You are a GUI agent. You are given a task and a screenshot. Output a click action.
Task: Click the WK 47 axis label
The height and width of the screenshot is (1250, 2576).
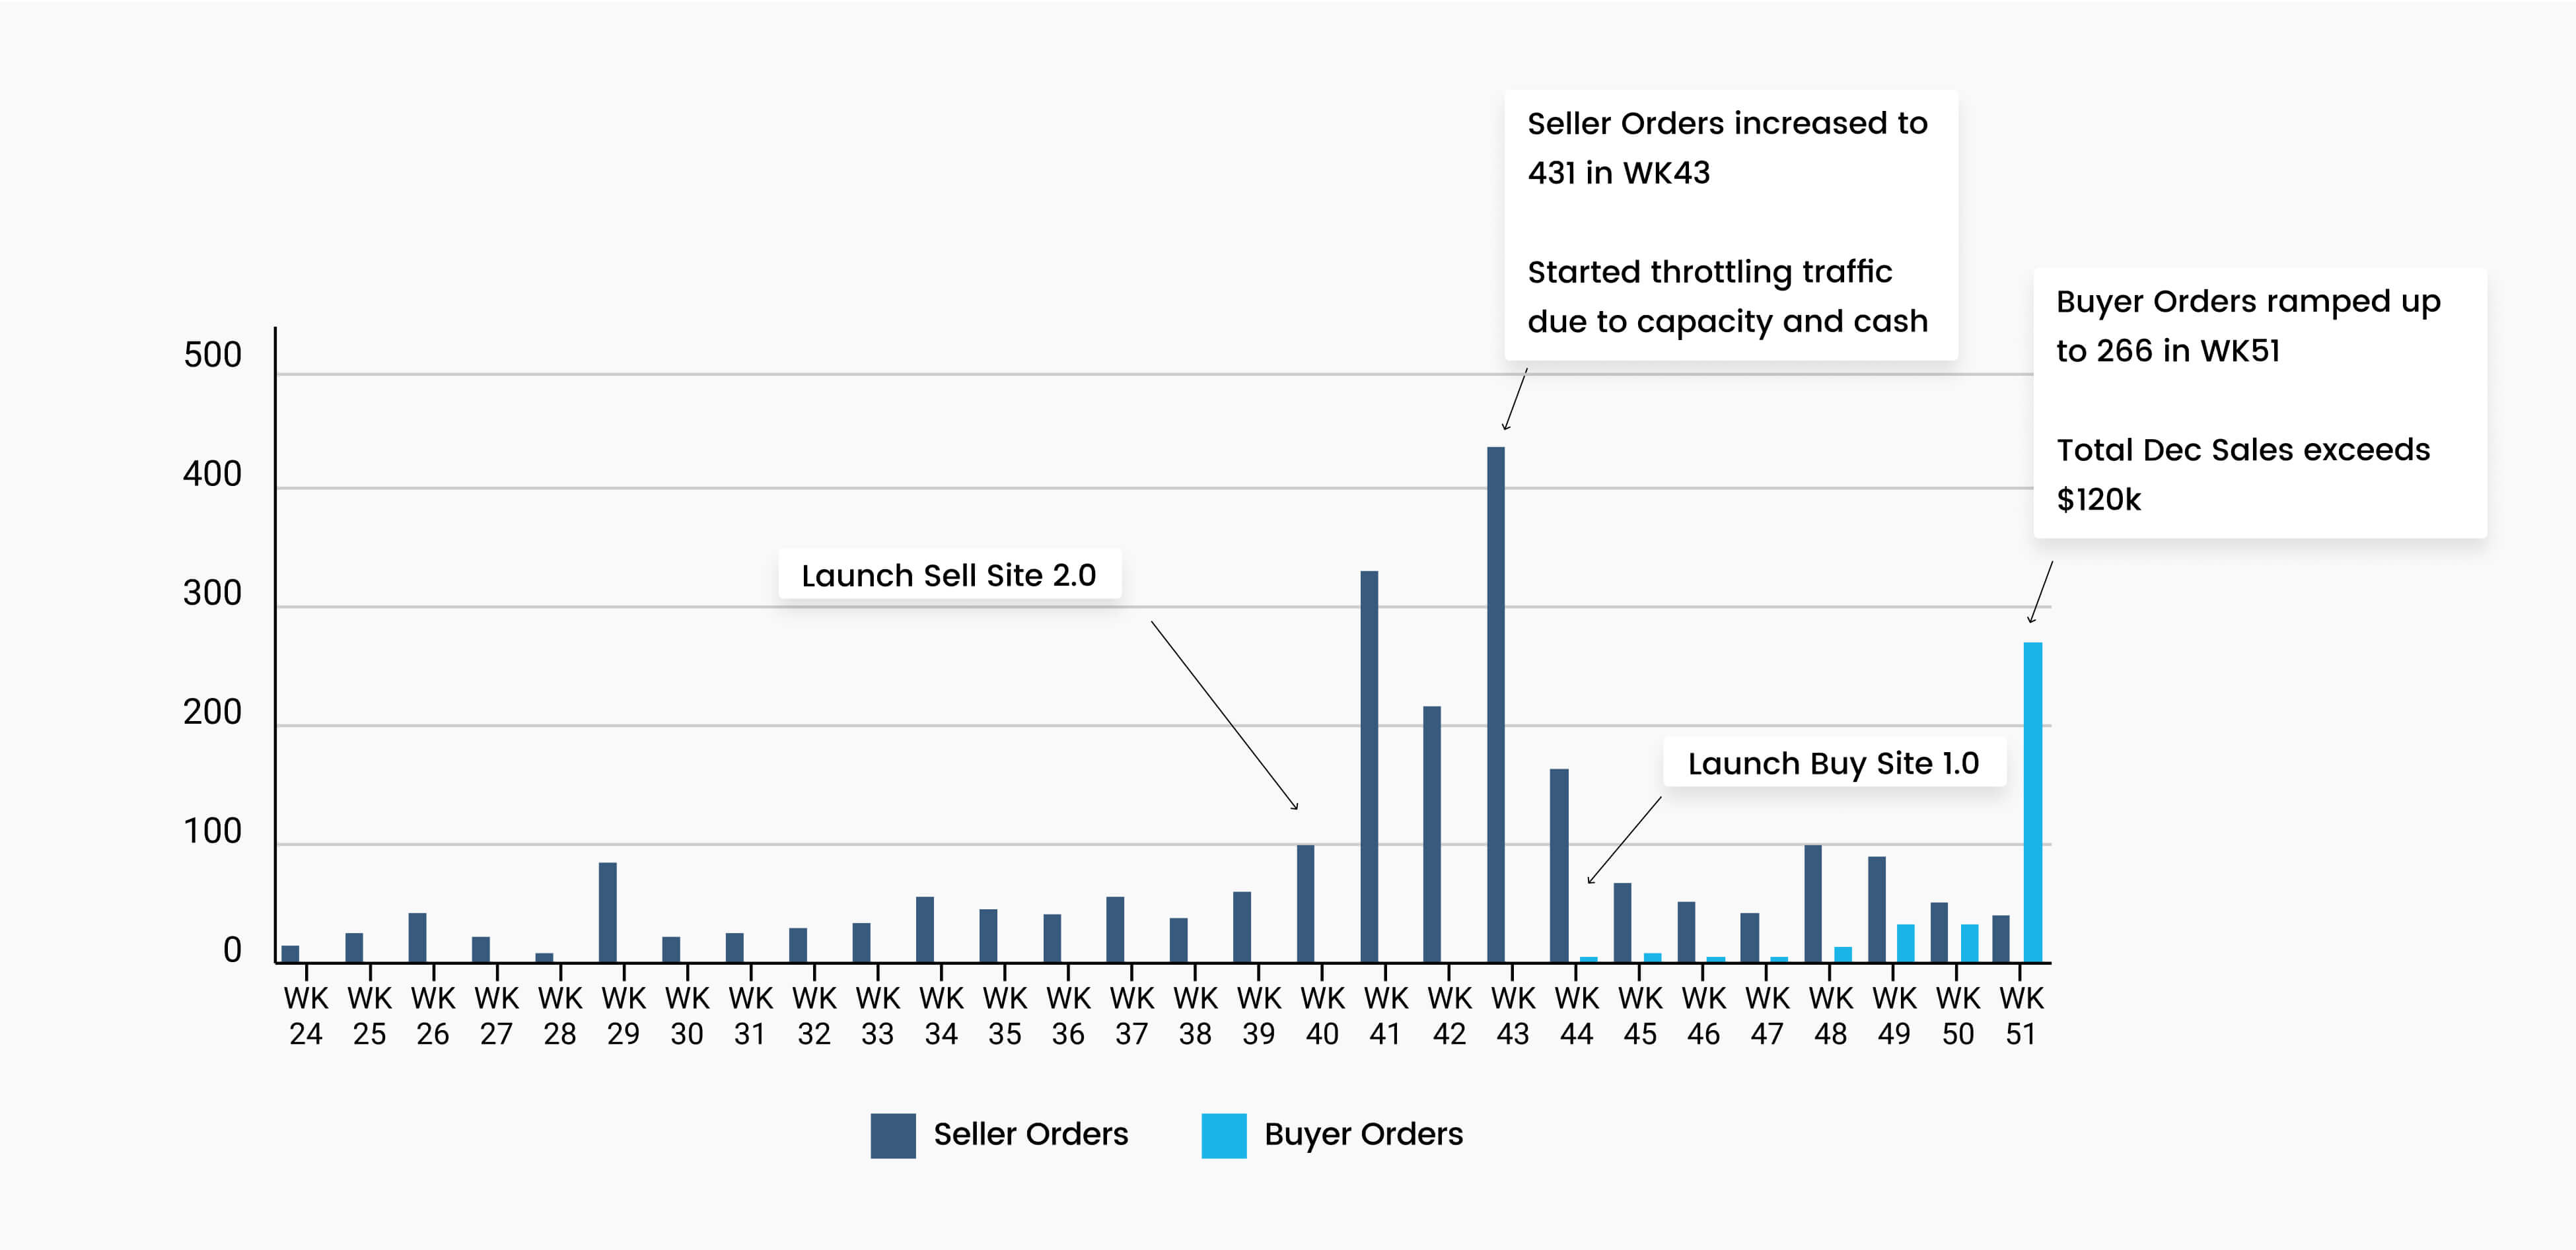(1767, 1015)
